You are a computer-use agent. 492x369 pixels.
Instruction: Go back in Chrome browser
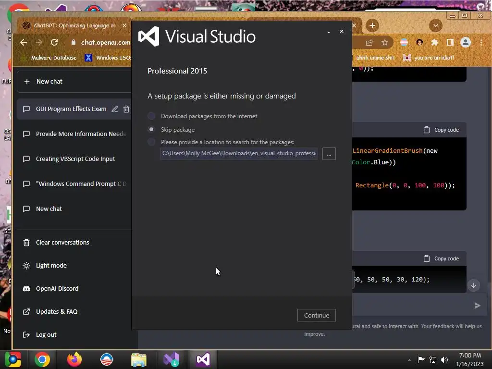tap(24, 42)
